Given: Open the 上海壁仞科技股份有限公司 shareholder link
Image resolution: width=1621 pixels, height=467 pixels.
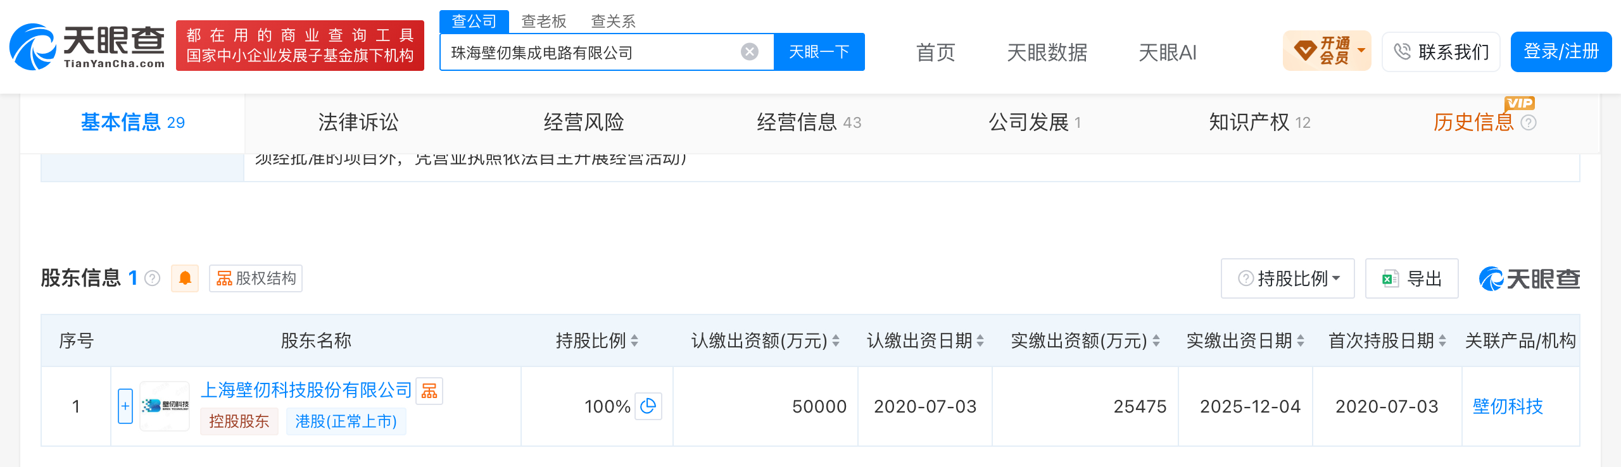Looking at the screenshot, I should coord(306,390).
